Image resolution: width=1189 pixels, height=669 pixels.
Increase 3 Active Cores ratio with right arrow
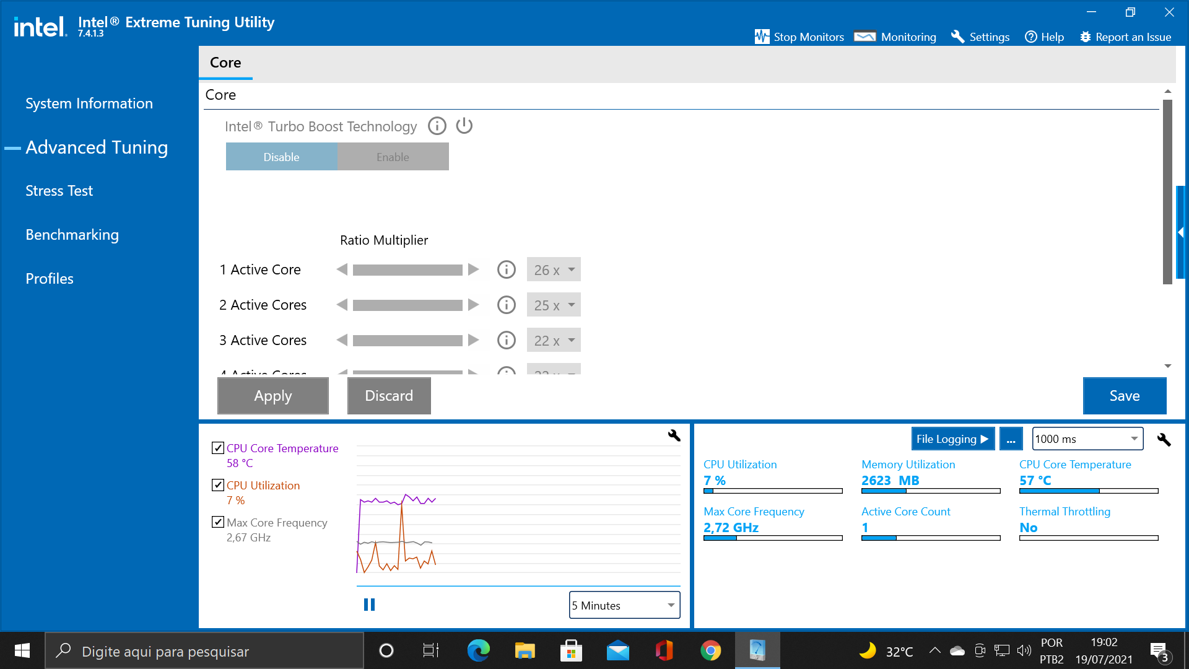(474, 340)
